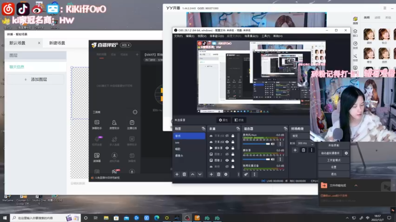Configure virtual camera gear icon

(346, 153)
